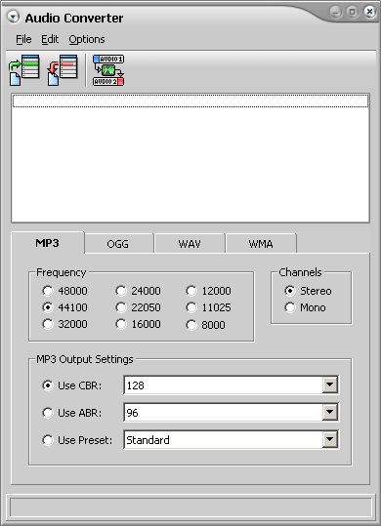
Task: Minimize the Audio Converter window
Action: coord(336,12)
